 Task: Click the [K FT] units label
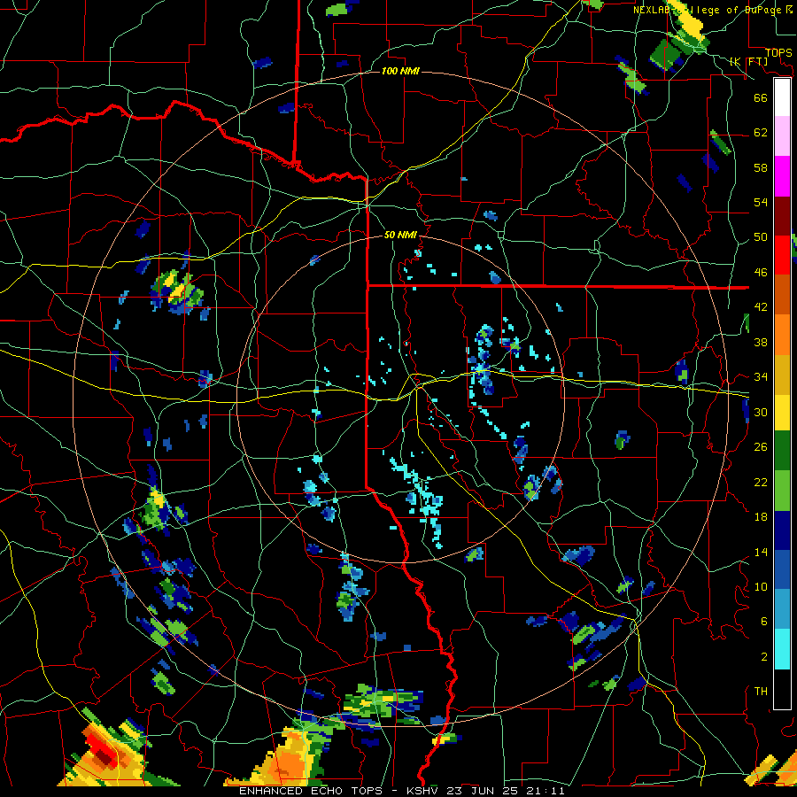coord(749,61)
